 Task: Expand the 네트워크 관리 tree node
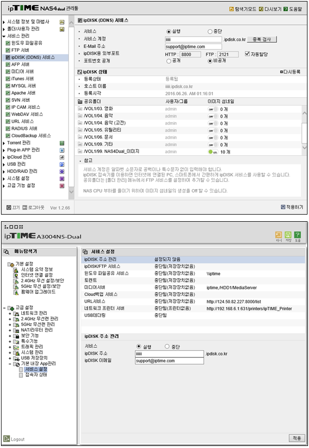coord(10,314)
